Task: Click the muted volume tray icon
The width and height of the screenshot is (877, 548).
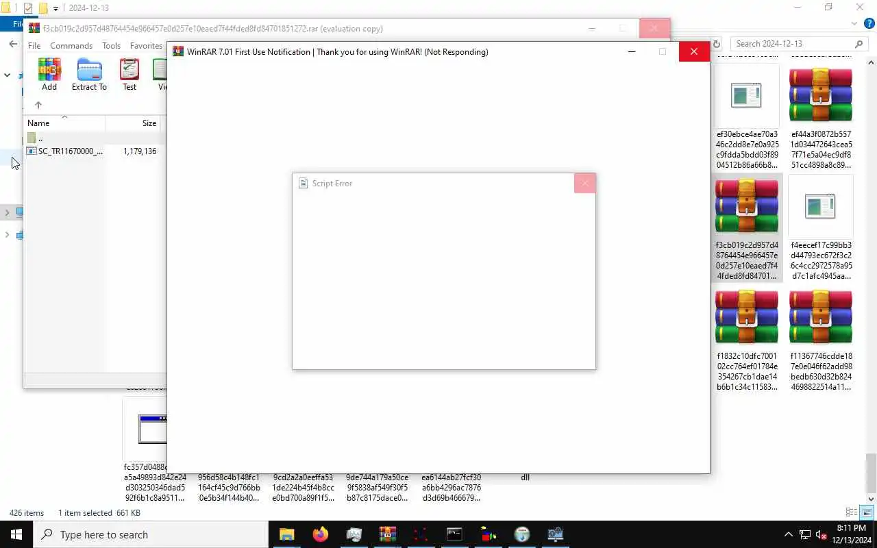Action: (822, 534)
